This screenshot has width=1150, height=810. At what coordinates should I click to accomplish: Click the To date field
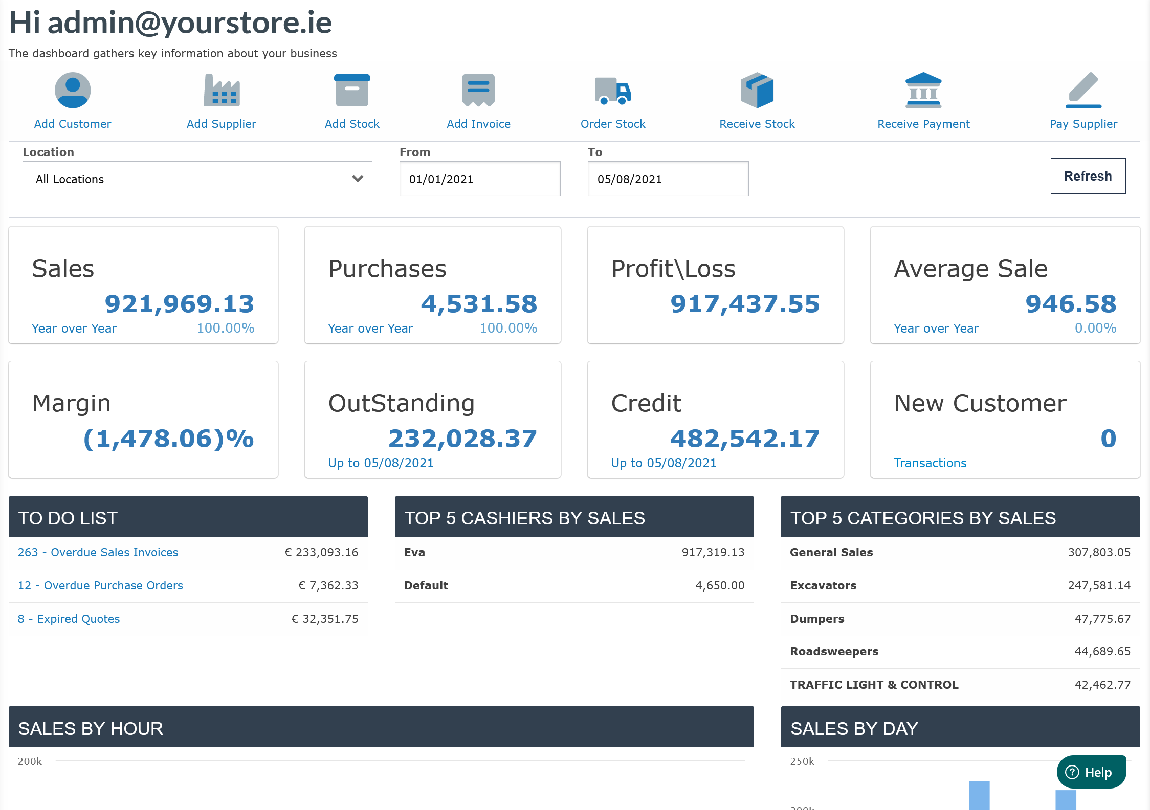(x=668, y=179)
